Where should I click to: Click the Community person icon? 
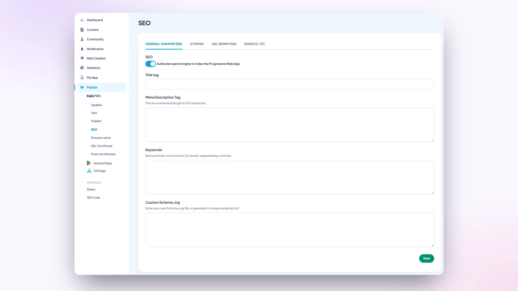click(x=82, y=39)
